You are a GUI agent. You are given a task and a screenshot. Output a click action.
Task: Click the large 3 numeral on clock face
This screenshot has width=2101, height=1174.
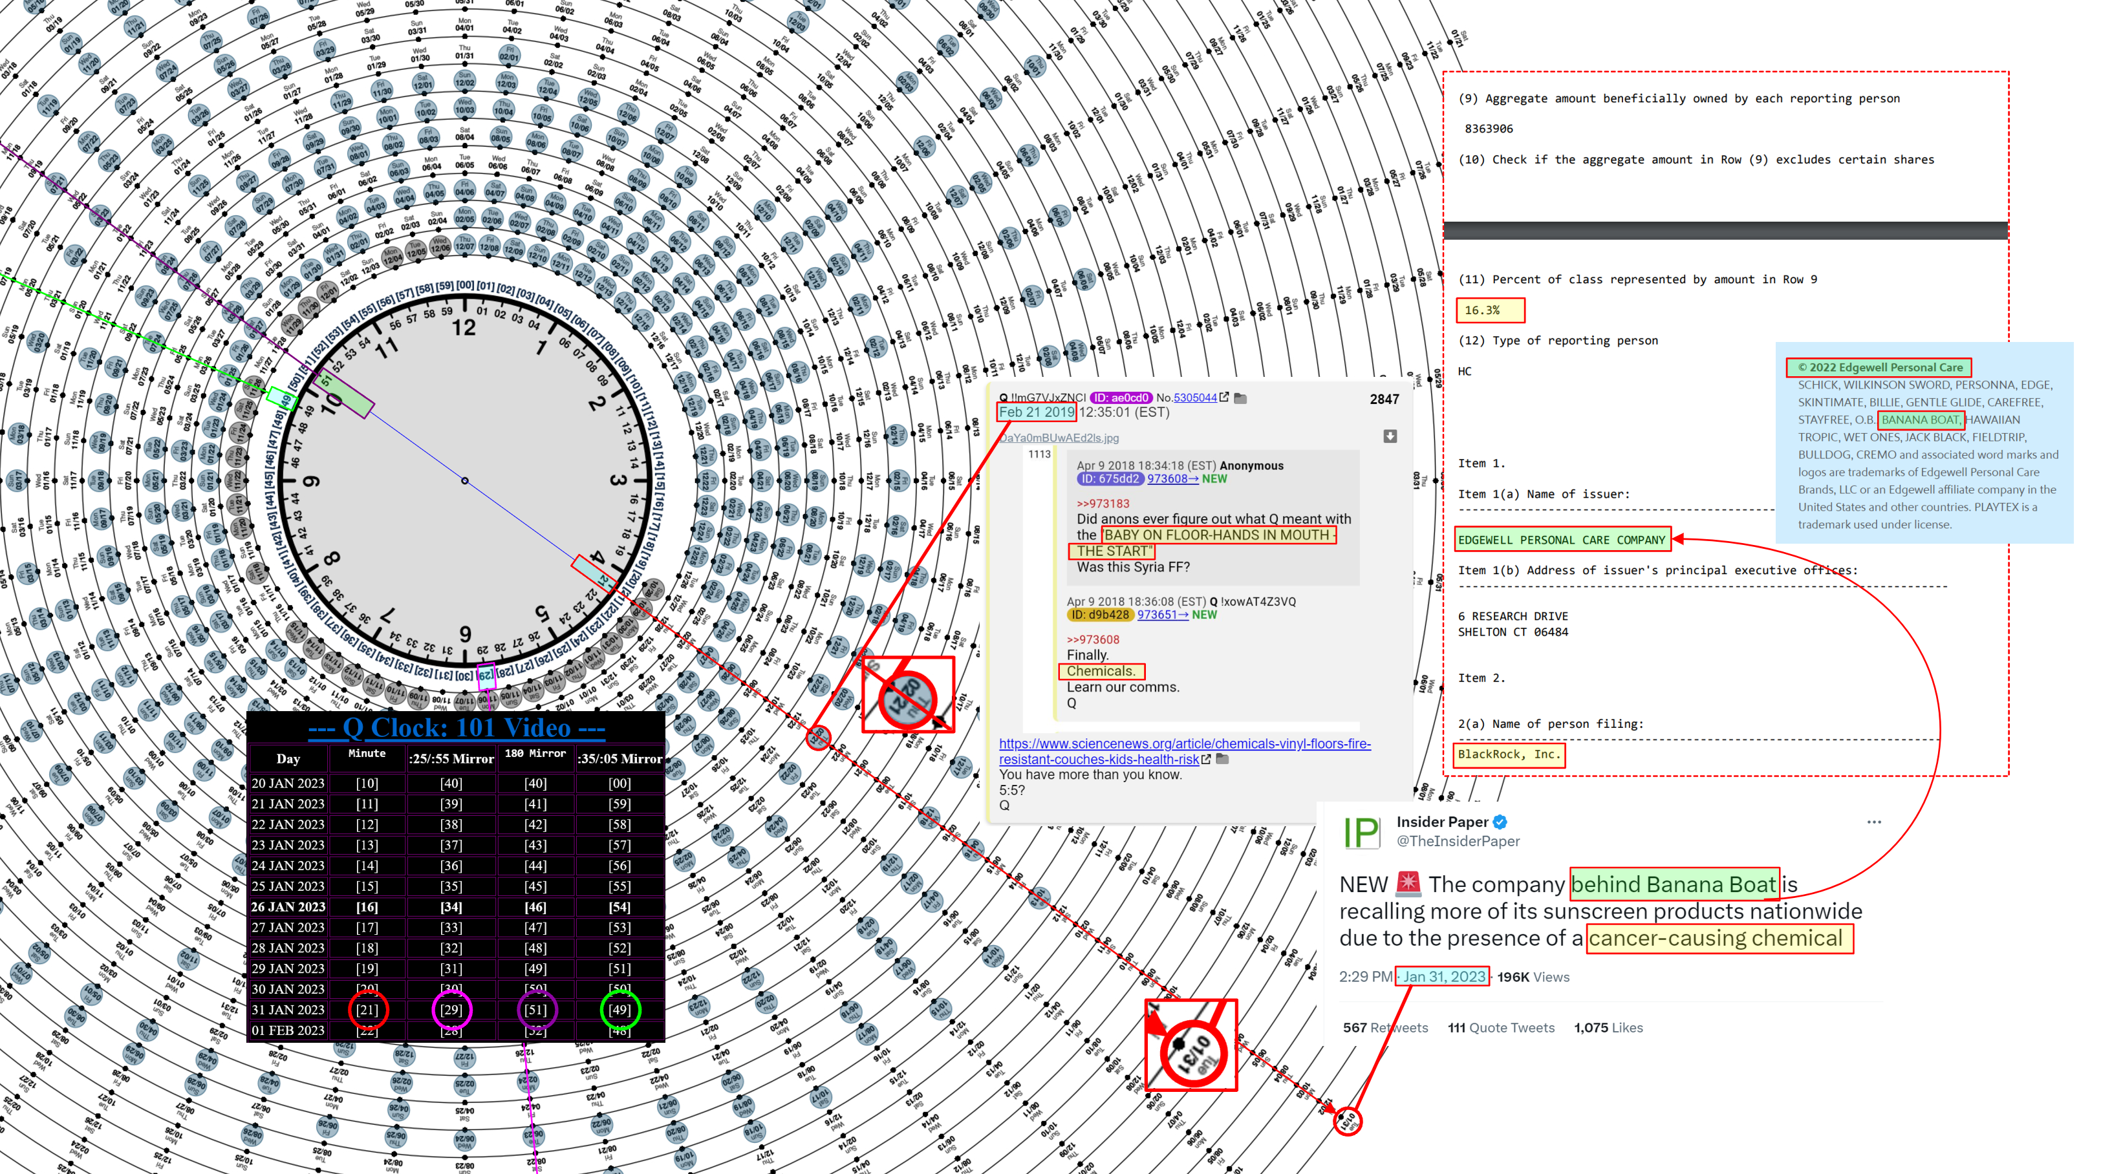(618, 480)
